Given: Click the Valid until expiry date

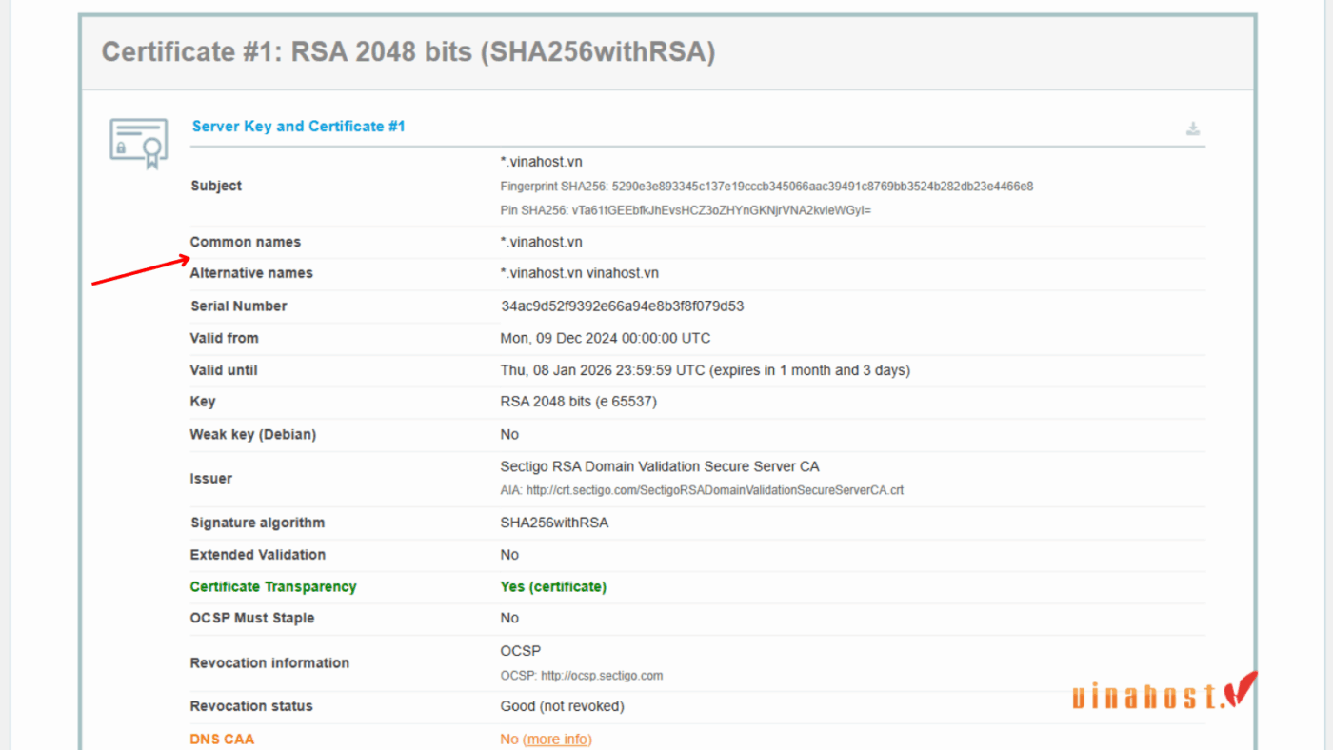Looking at the screenshot, I should pyautogui.click(x=705, y=370).
